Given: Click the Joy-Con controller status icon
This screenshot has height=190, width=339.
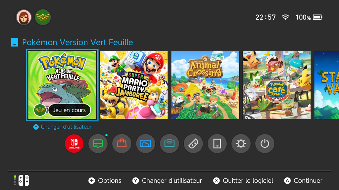Looking at the screenshot, I should click(22, 180).
